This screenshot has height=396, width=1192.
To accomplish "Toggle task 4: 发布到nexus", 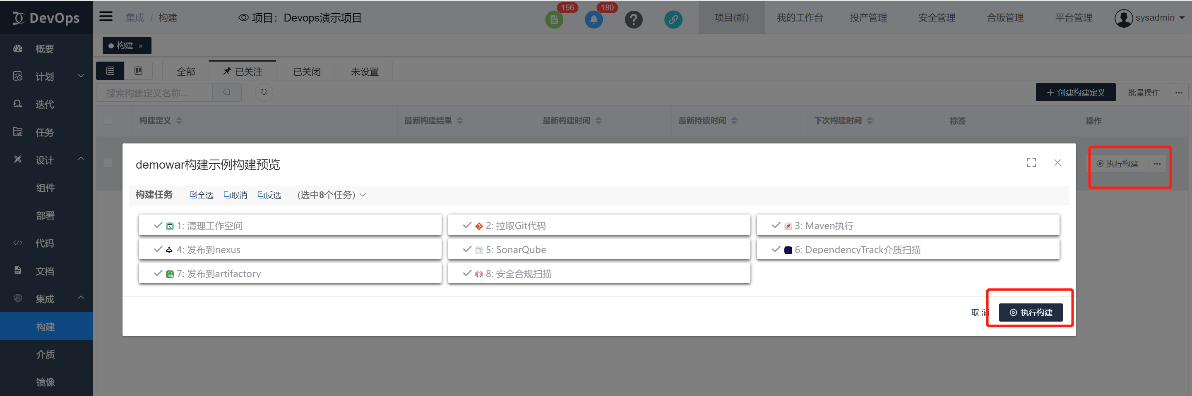I will pos(290,249).
